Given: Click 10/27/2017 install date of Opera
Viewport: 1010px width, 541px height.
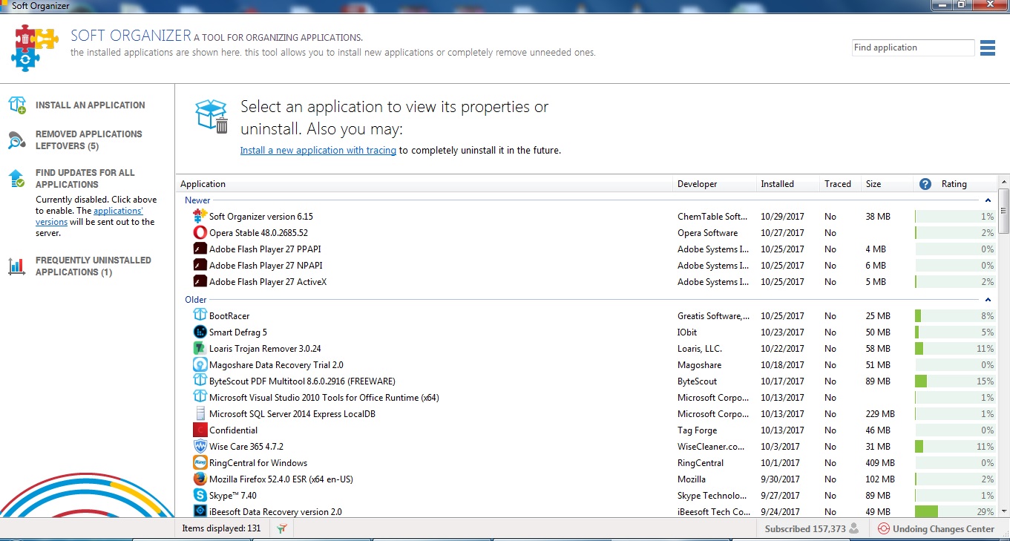Looking at the screenshot, I should [x=782, y=233].
